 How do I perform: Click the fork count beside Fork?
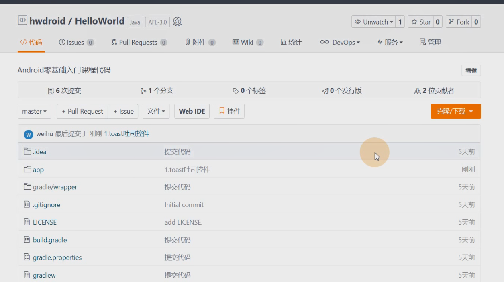point(476,22)
